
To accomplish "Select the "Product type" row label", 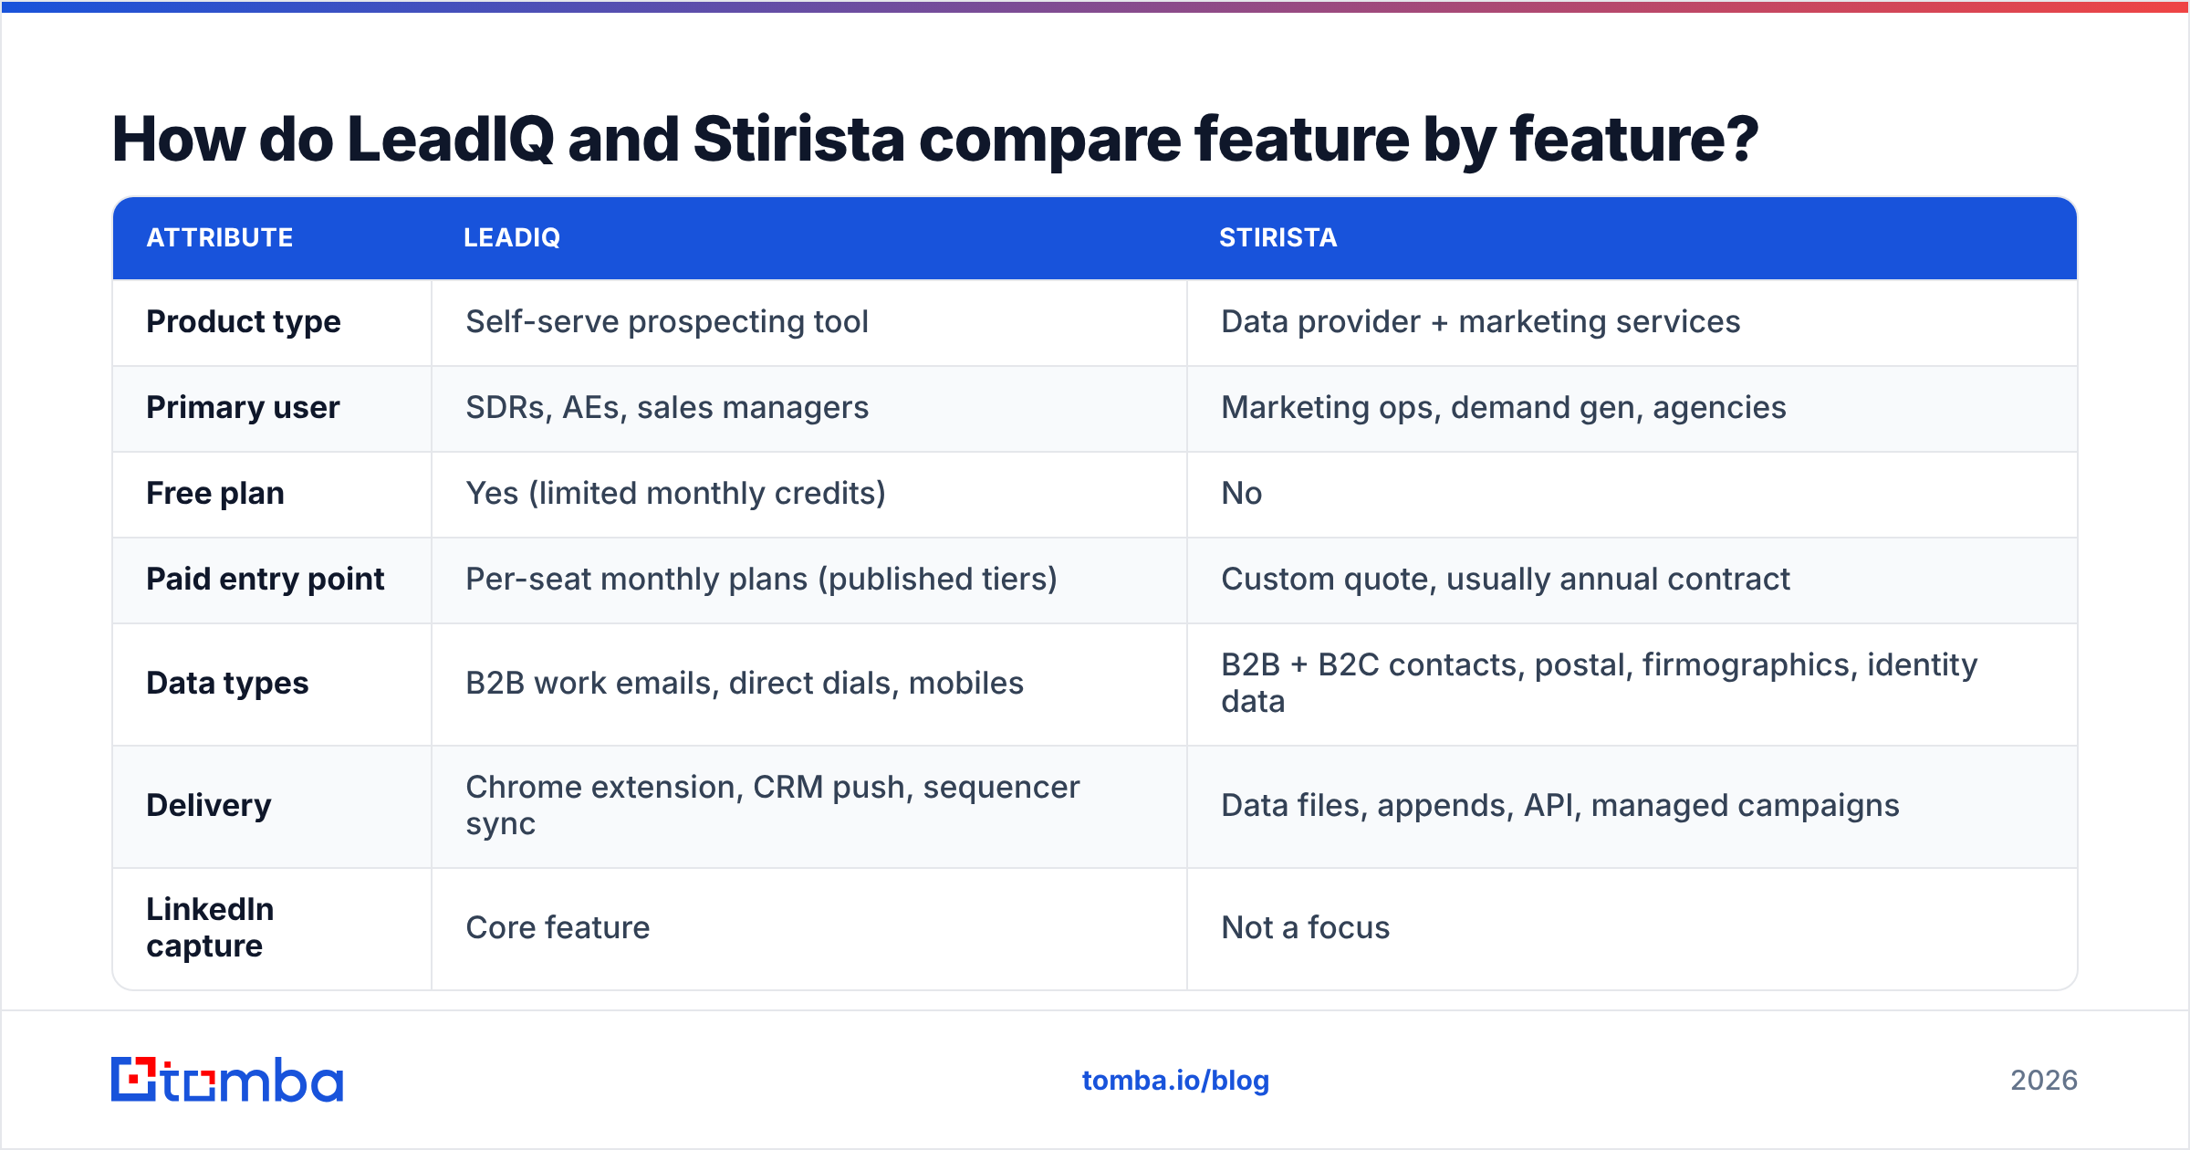I will 244,322.
